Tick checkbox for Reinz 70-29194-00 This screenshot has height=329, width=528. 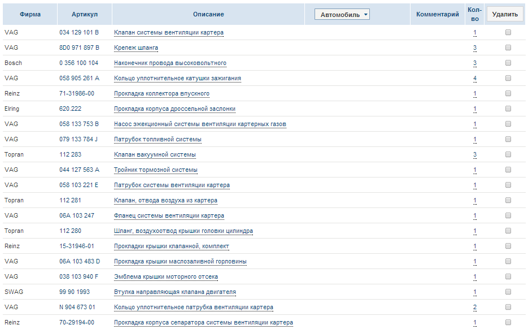tap(508, 322)
